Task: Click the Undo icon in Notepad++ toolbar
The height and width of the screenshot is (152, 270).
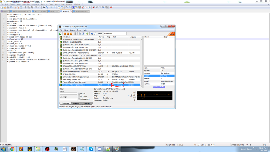Action: 36,7
